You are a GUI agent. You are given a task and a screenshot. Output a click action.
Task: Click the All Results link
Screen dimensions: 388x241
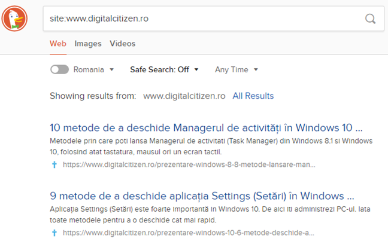pos(253,96)
